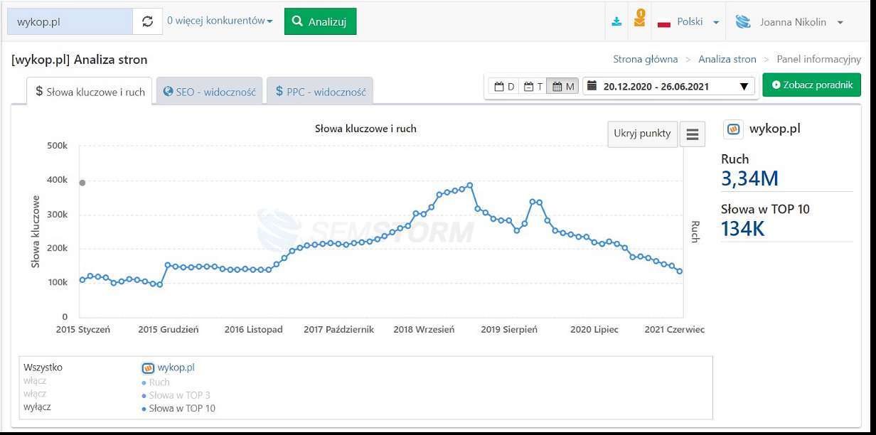Switch to the 'SEO - widoczność' tab
The image size is (876, 435).
(209, 92)
